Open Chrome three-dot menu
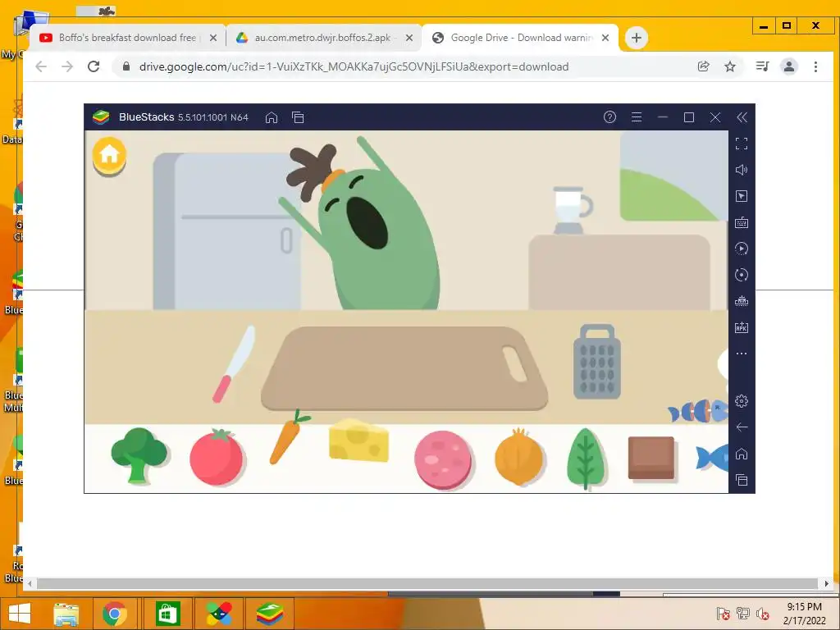 [x=815, y=66]
